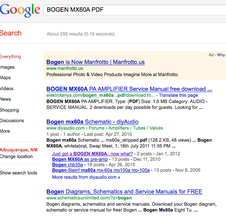Screen dimensions: 226x217
Task: Open Bogen MX60A as pre-amp thread
Action: click(x=80, y=159)
